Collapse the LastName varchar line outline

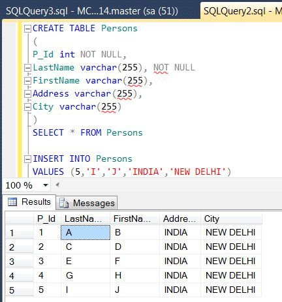tap(27, 68)
